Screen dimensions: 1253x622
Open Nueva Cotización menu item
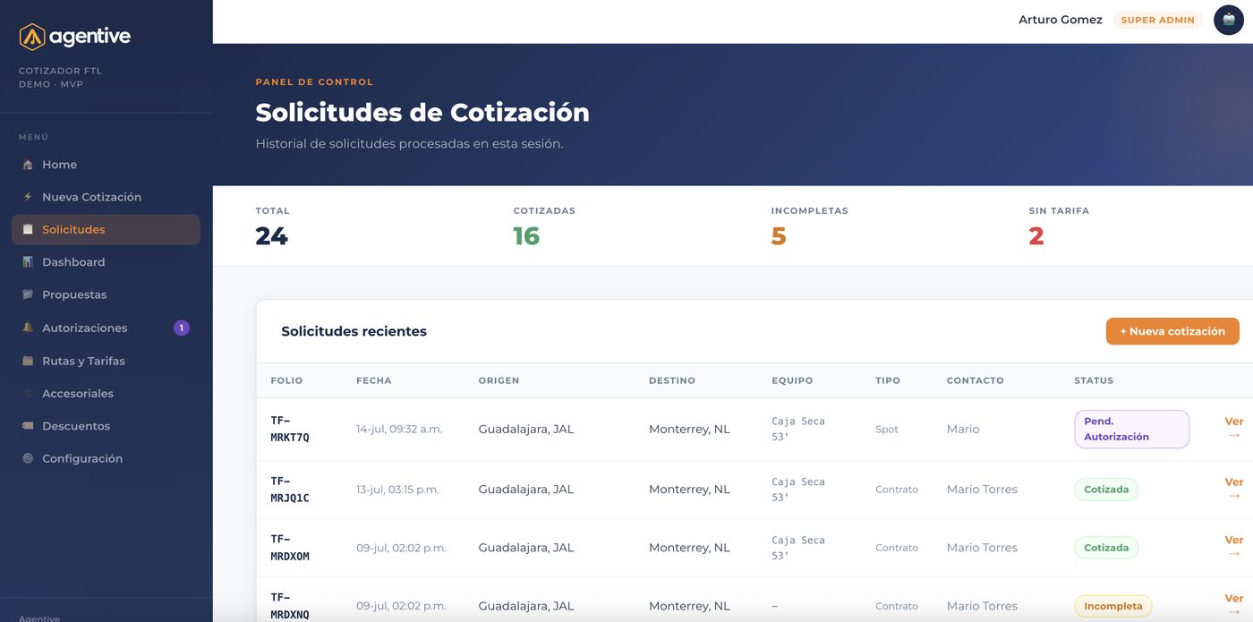pyautogui.click(x=106, y=197)
